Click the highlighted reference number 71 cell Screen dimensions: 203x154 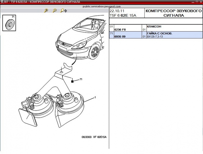coord(111,33)
